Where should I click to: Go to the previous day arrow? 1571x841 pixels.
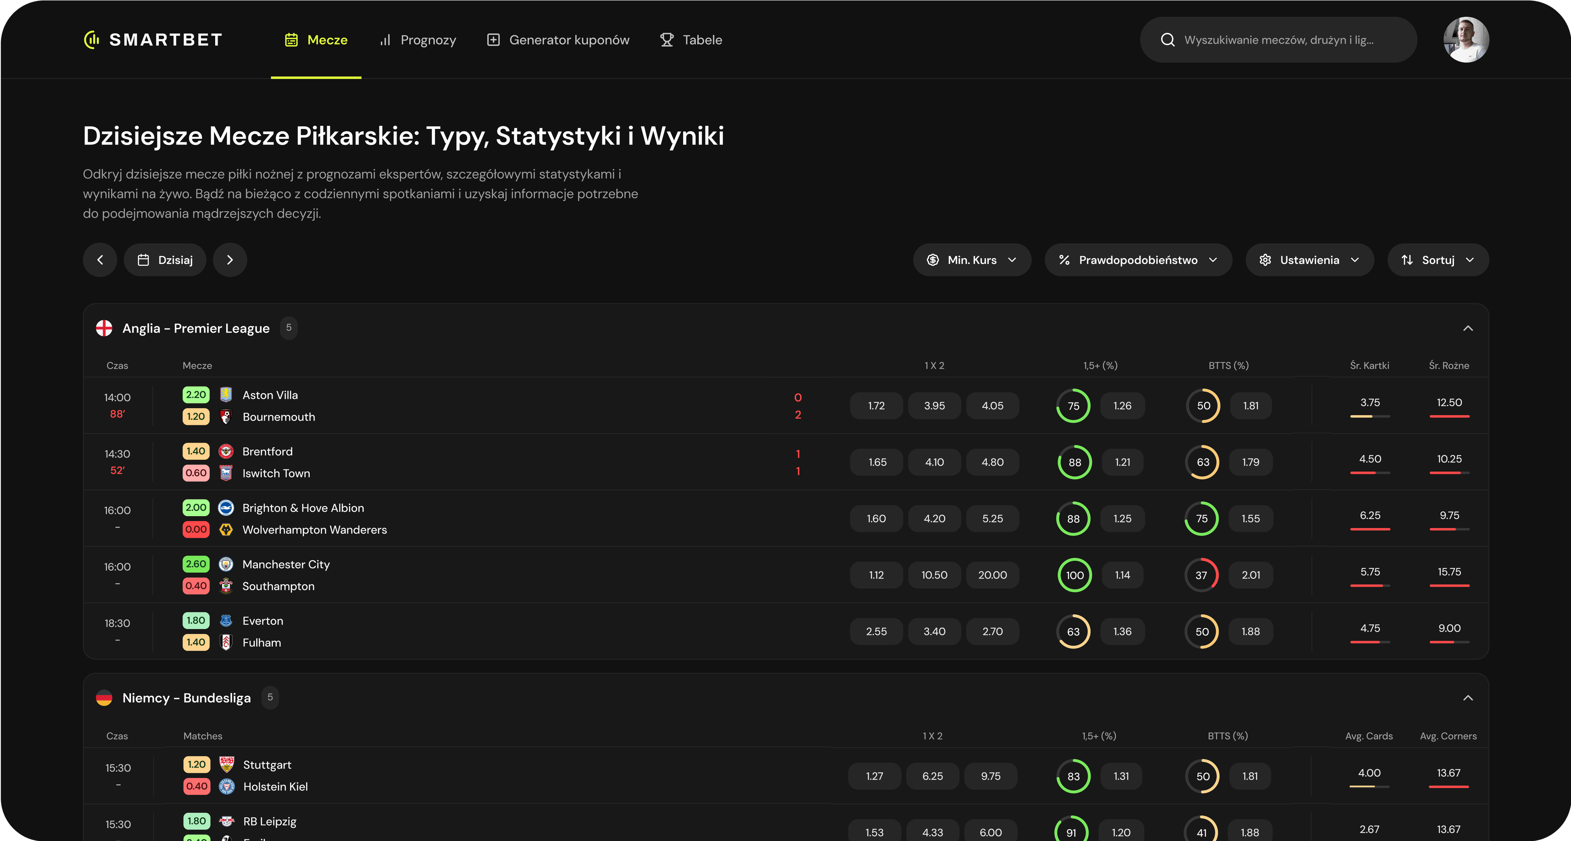[100, 260]
